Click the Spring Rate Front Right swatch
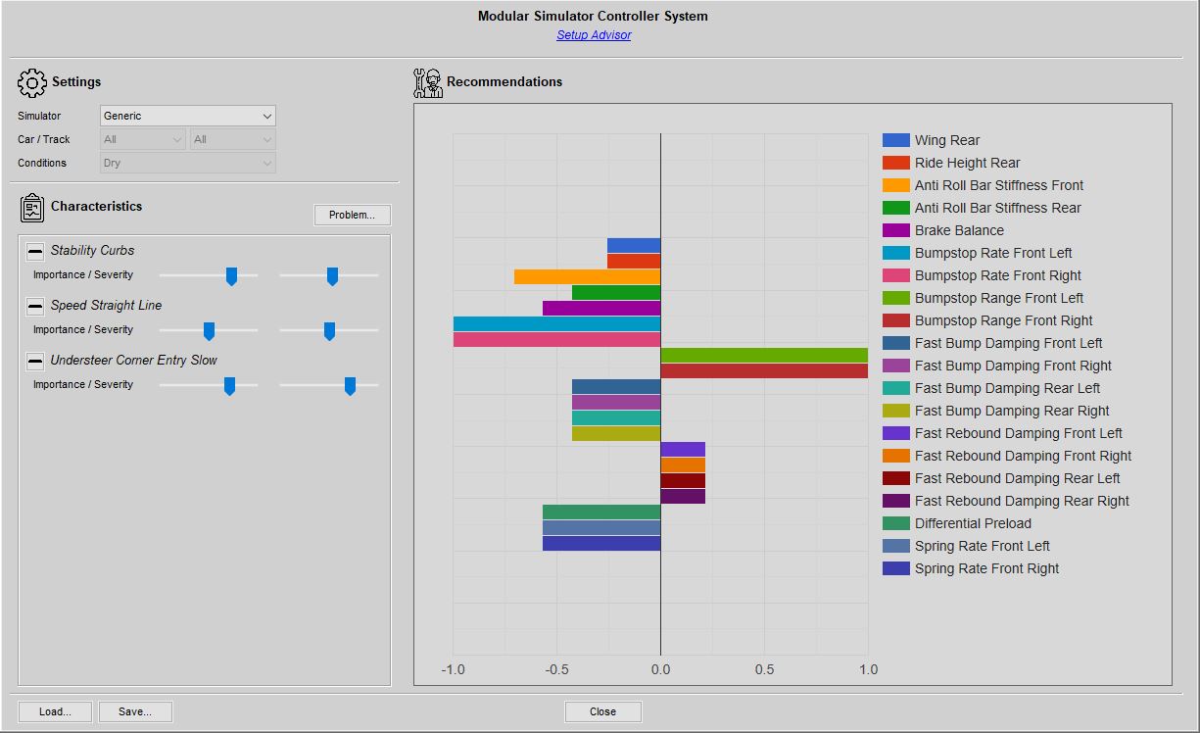This screenshot has width=1200, height=733. (896, 568)
